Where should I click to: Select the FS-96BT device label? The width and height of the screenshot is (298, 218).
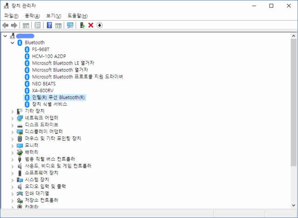(41, 49)
